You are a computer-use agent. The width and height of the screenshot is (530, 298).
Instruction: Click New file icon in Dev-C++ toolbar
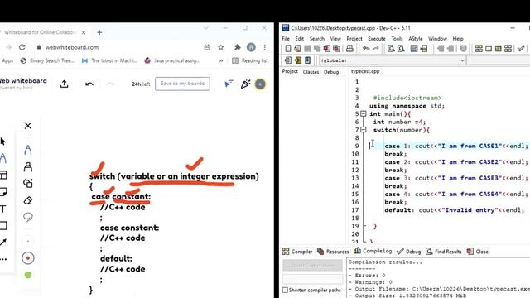[x=287, y=49]
